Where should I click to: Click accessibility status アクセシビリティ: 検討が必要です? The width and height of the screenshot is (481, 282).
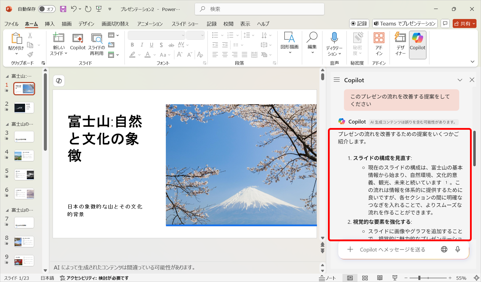click(x=94, y=278)
